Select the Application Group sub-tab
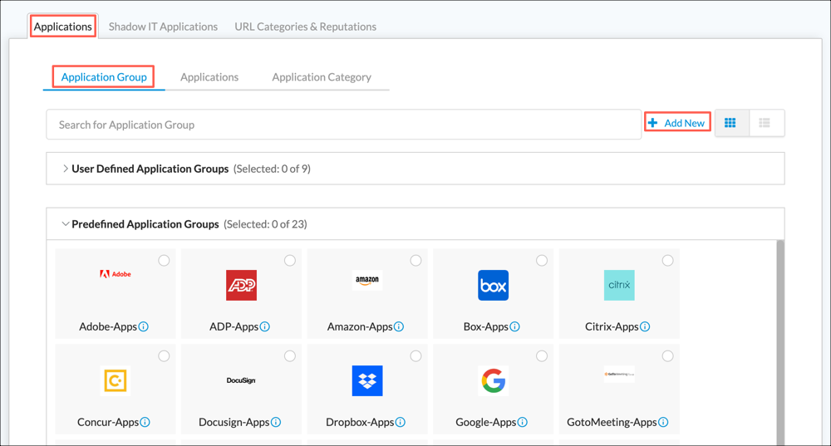 [104, 76]
